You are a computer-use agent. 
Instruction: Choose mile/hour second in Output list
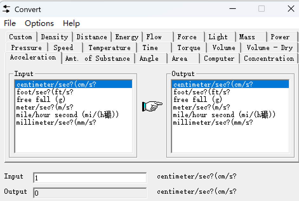coord(224,115)
